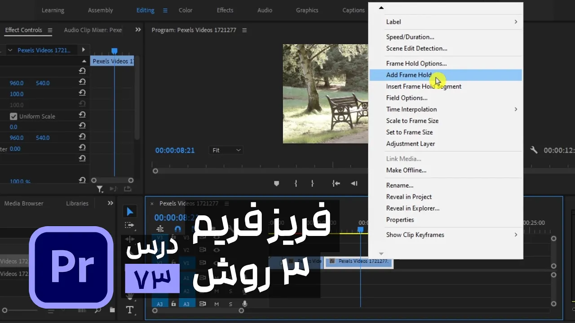Viewport: 575px width, 323px height.
Task: Toggle sync lock for track A3
Action: point(203,304)
